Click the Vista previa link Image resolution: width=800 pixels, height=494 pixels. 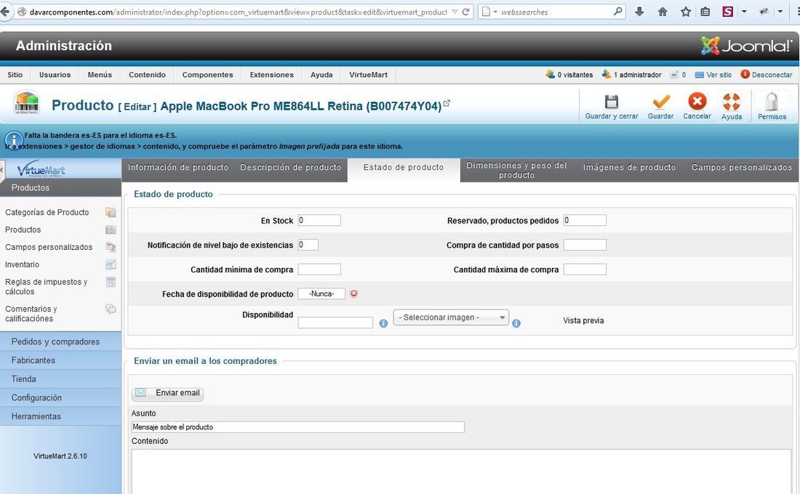click(583, 320)
